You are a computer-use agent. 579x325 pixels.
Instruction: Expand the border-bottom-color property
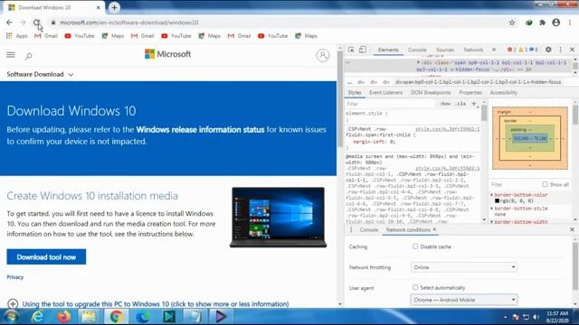click(x=492, y=195)
